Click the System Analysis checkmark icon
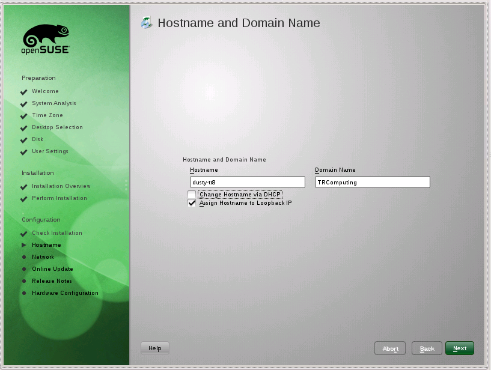Screen dimensions: 491x370 tap(24, 104)
